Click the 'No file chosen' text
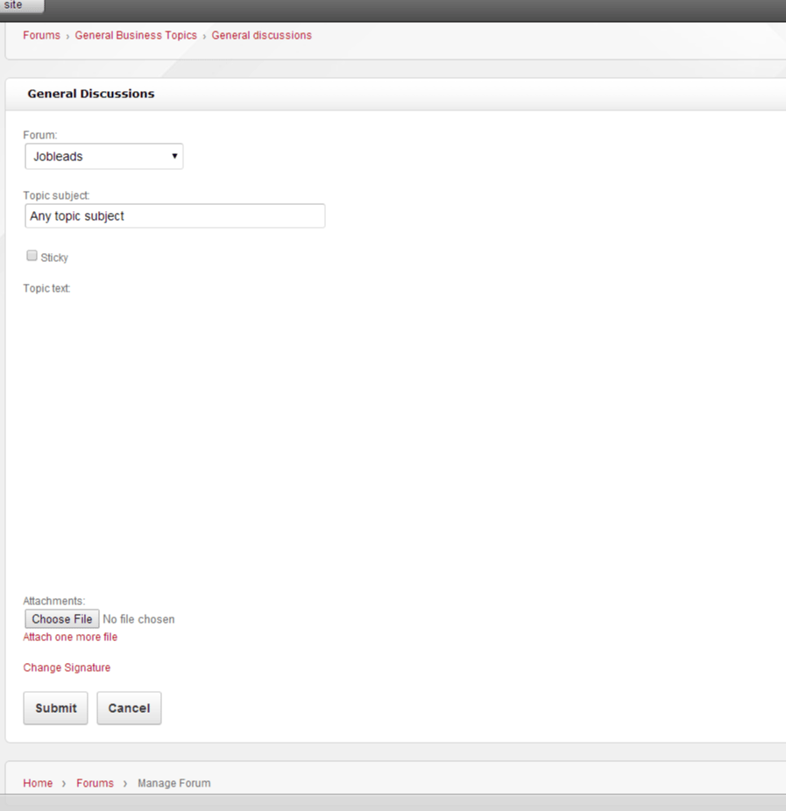This screenshot has width=786, height=811. pos(138,619)
